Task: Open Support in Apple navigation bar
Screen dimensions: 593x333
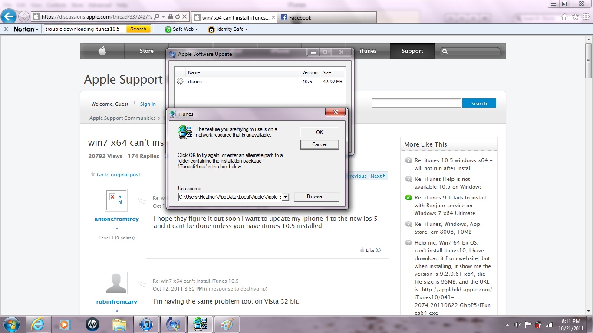Action: [x=412, y=51]
